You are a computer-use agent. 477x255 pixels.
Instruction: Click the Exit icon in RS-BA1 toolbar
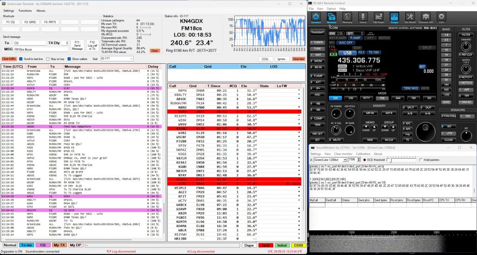click(441, 17)
